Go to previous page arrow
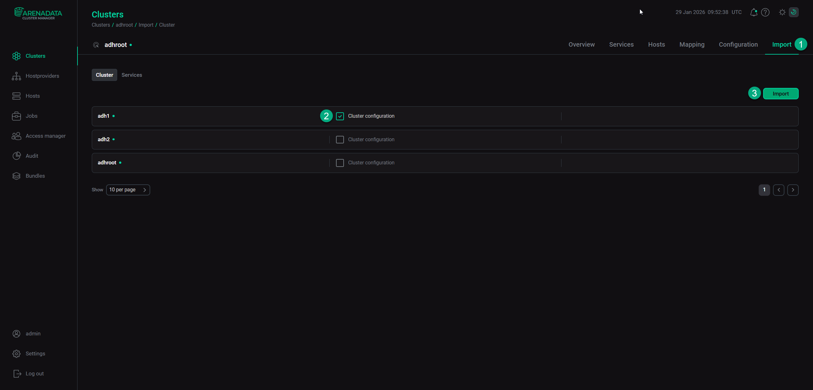 tap(779, 190)
